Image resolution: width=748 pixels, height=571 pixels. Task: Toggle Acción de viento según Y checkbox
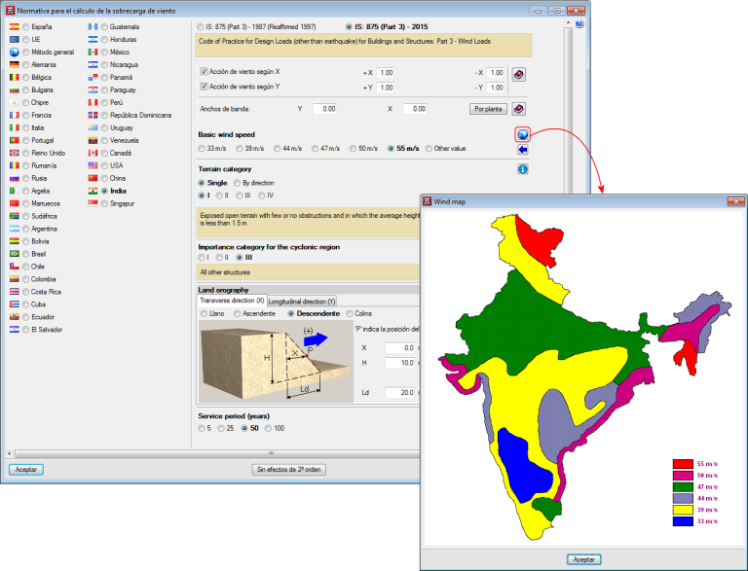(204, 87)
